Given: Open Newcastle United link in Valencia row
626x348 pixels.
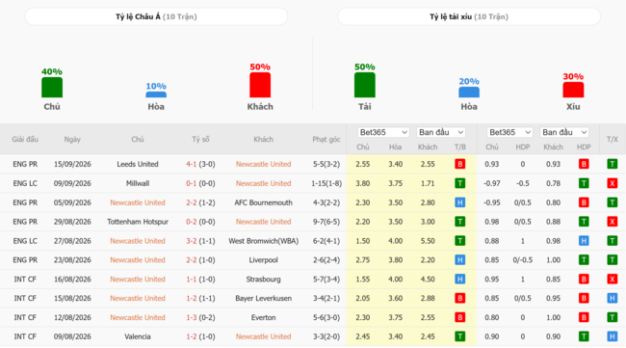Looking at the screenshot, I should pos(263,336).
